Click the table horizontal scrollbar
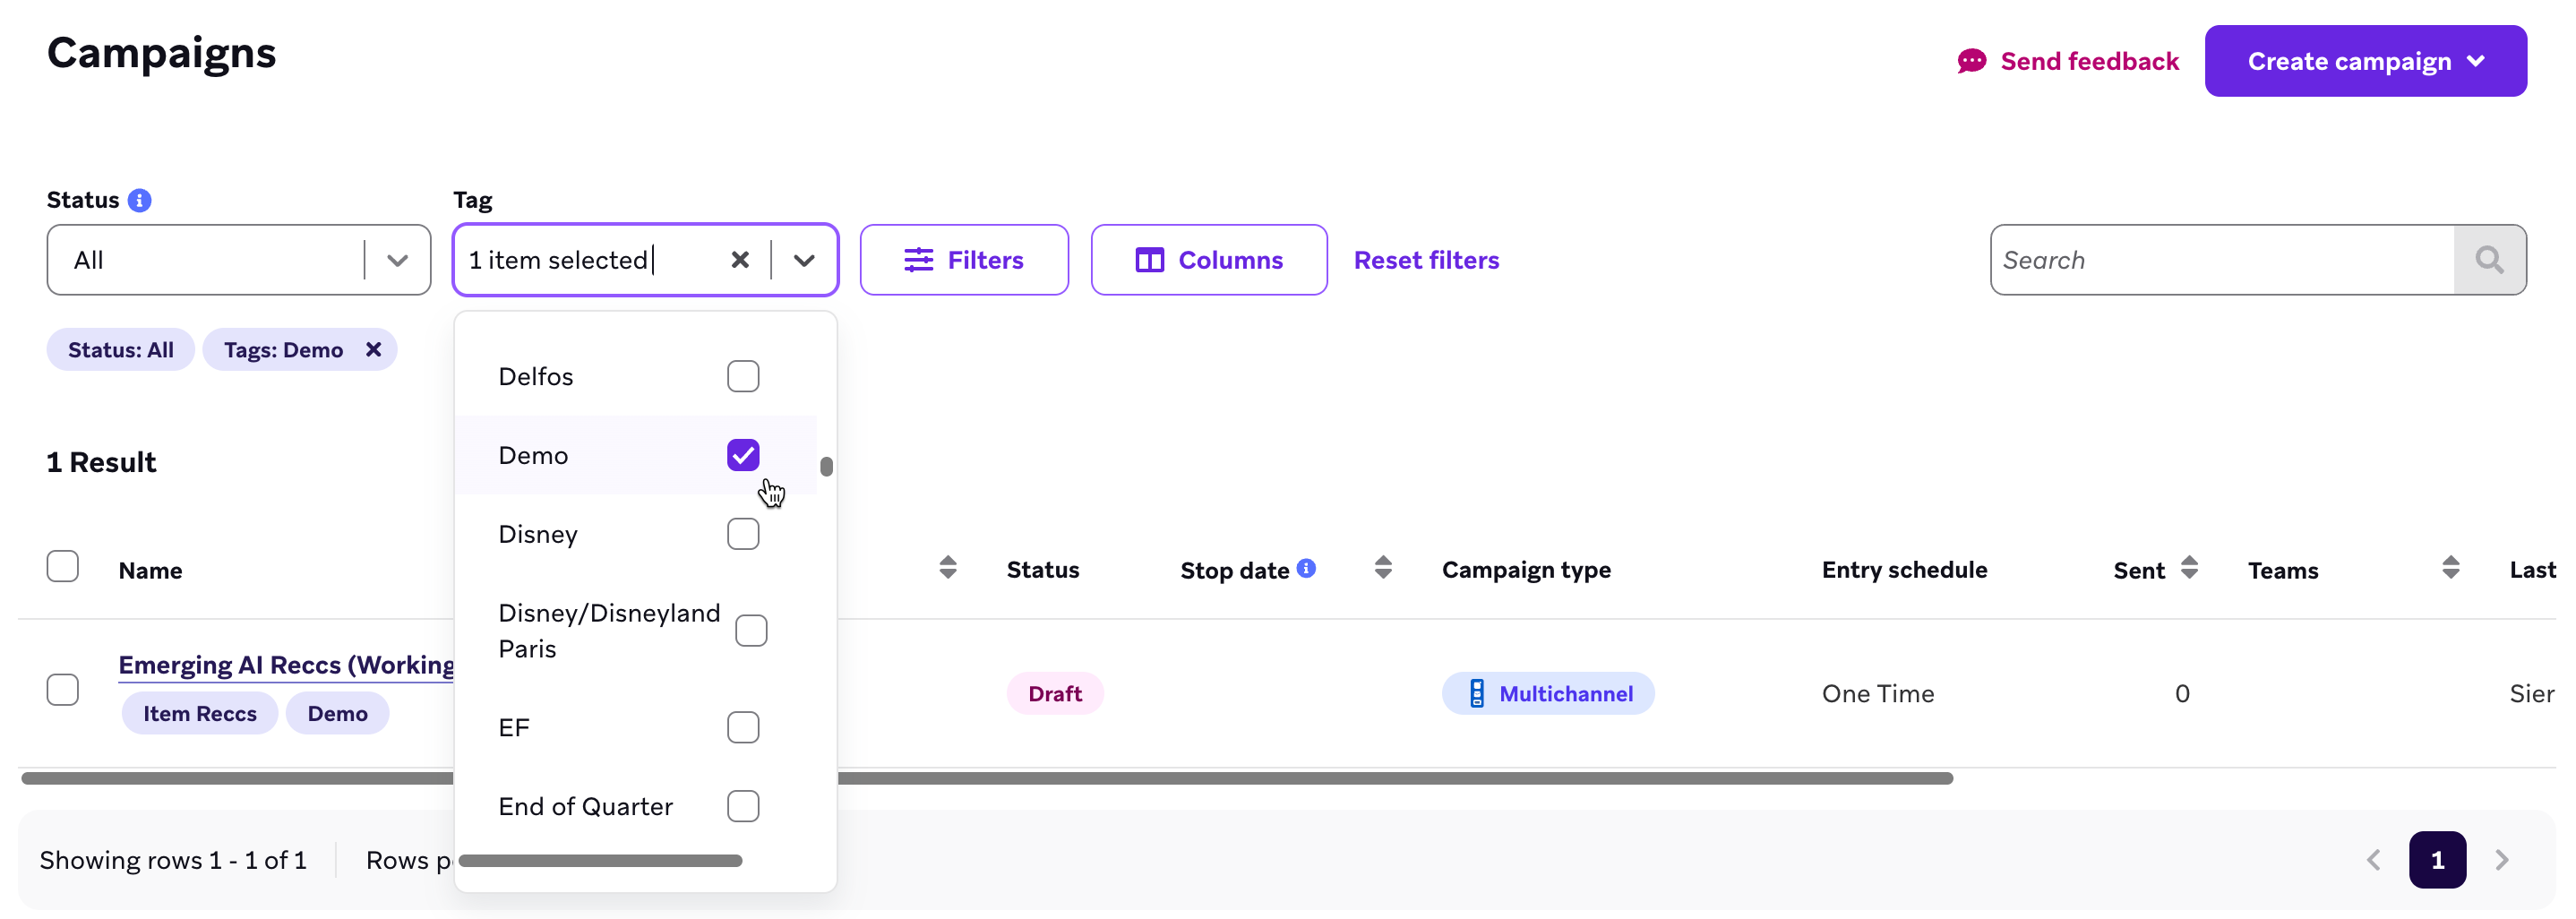Screen dimensions: 2576x919 pyautogui.click(x=1300, y=778)
